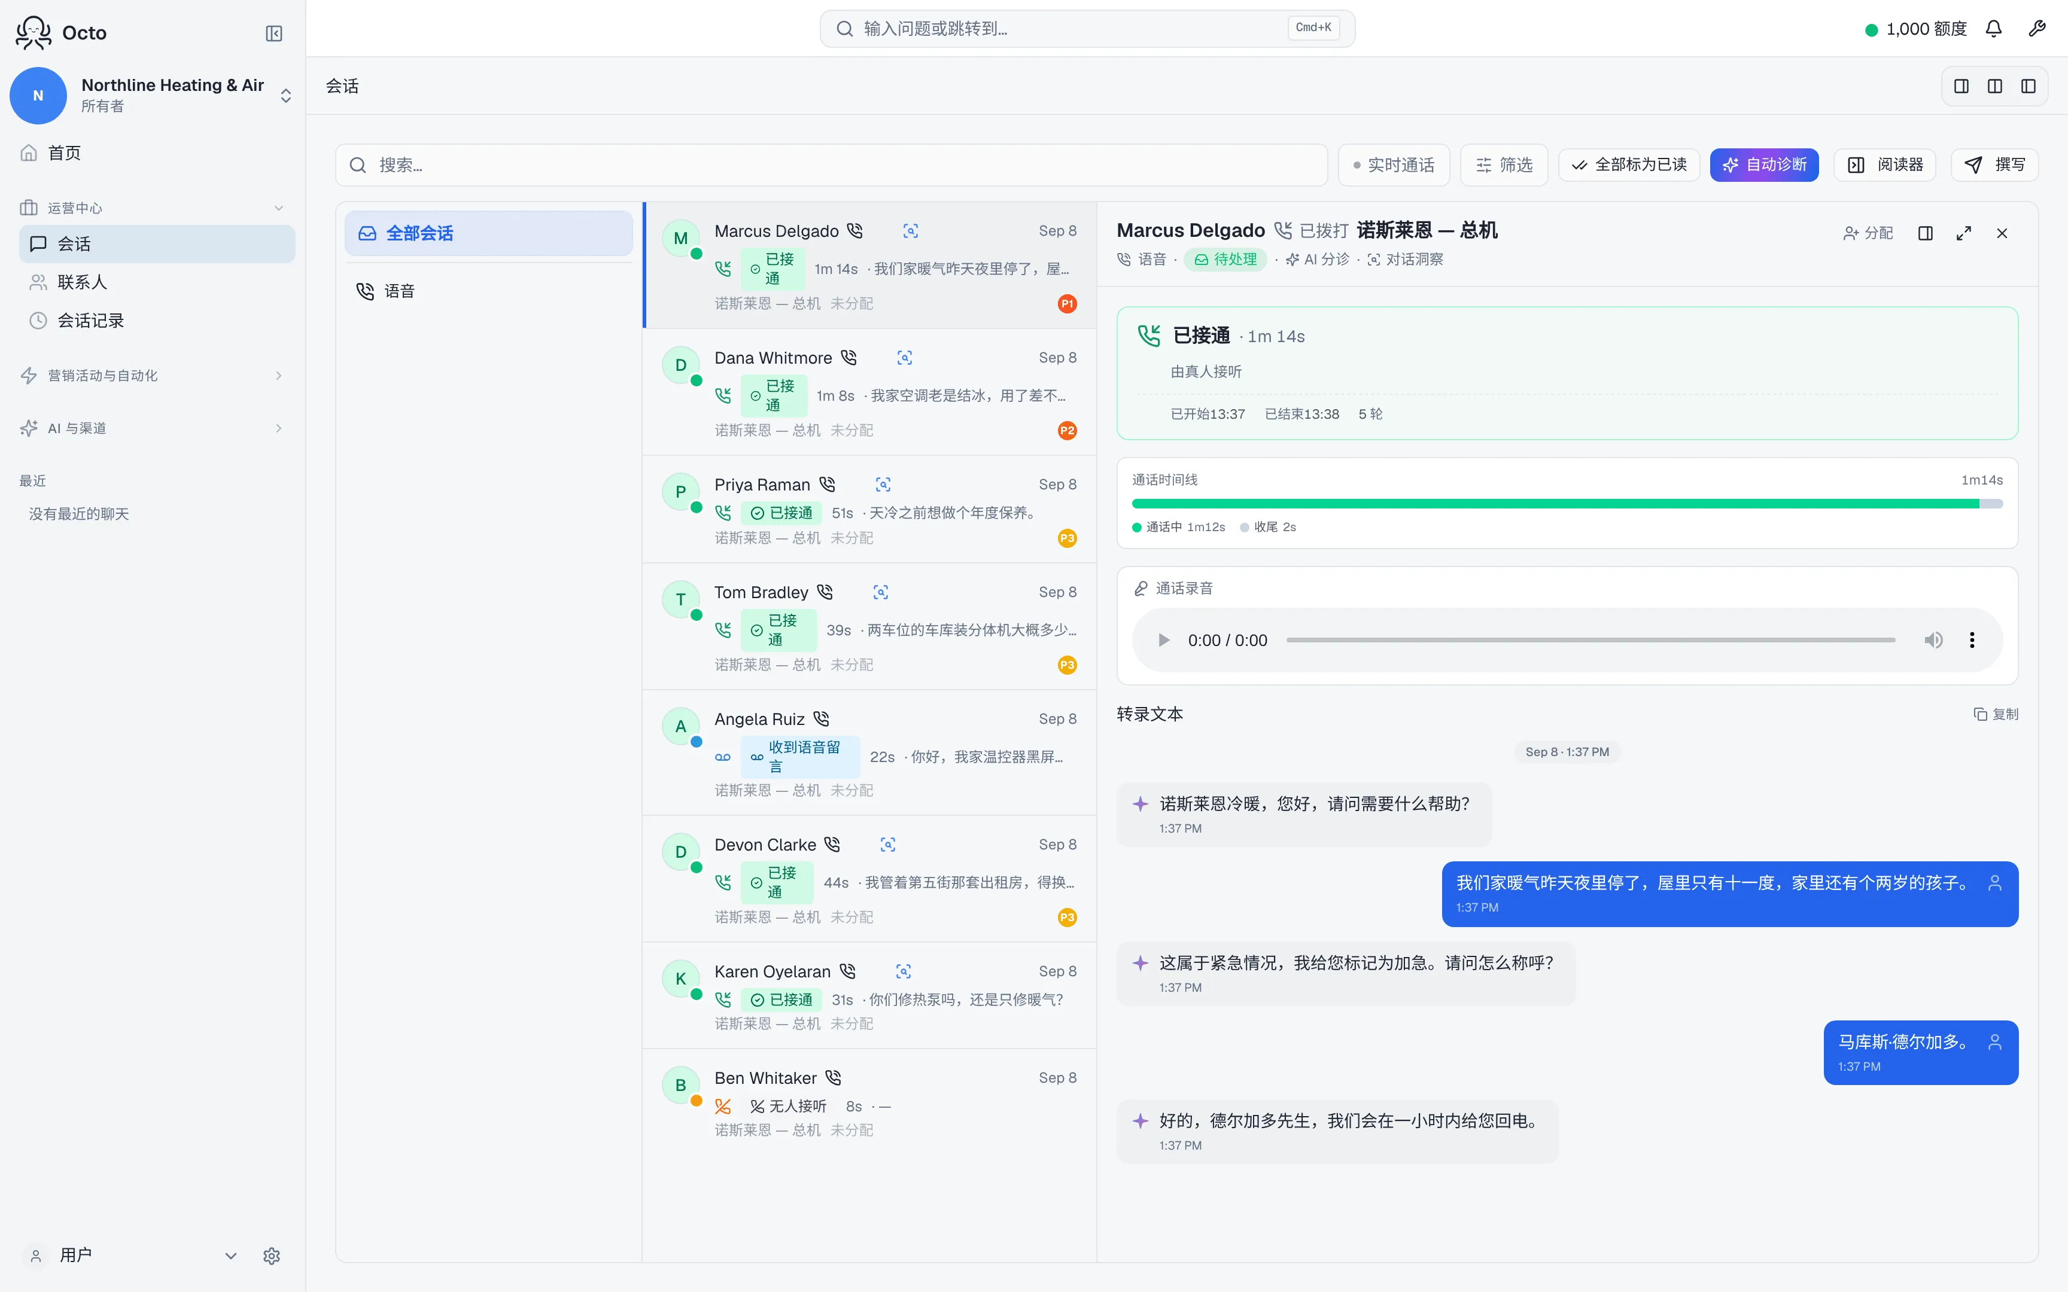The image size is (2068, 1292).
Task: Open 联系人 in the sidebar
Action: coord(156,282)
